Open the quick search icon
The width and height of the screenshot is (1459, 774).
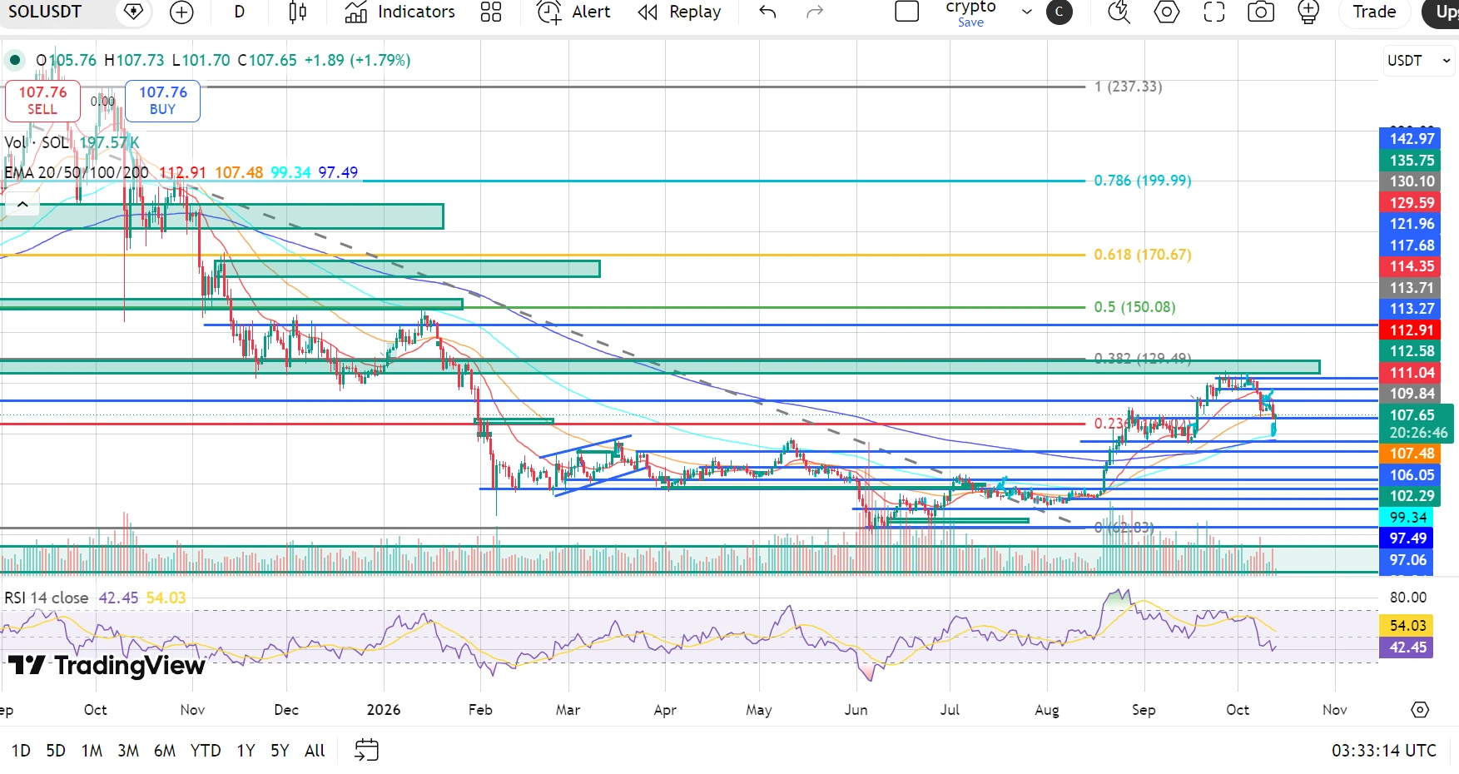pos(1119,12)
